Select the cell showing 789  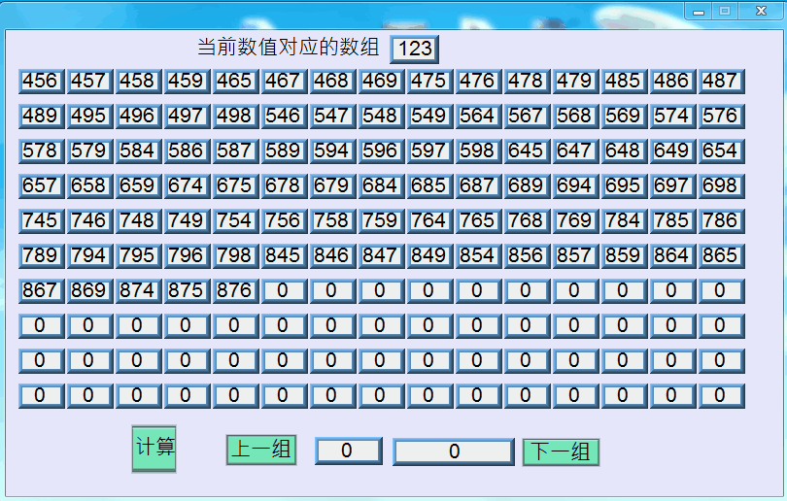point(40,256)
